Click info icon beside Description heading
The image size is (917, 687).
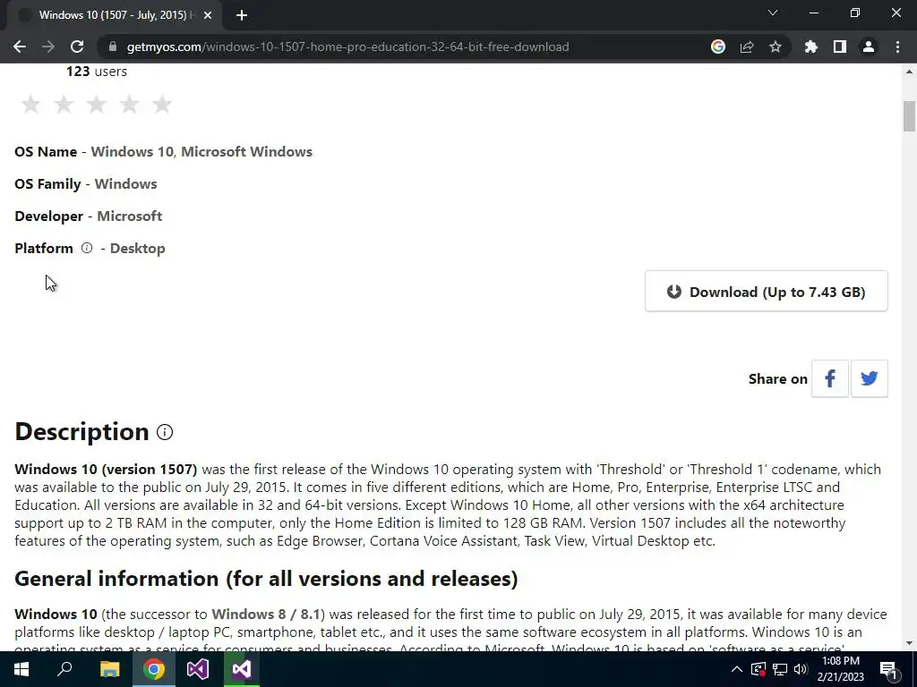[x=165, y=432]
